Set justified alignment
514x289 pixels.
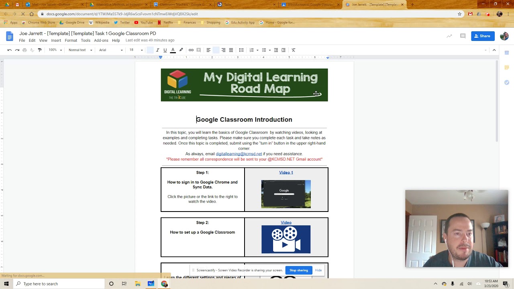tap(231, 50)
